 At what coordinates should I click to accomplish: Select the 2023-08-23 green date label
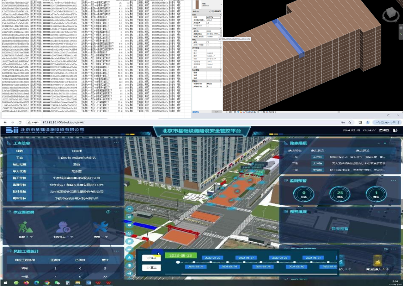click(x=181, y=255)
